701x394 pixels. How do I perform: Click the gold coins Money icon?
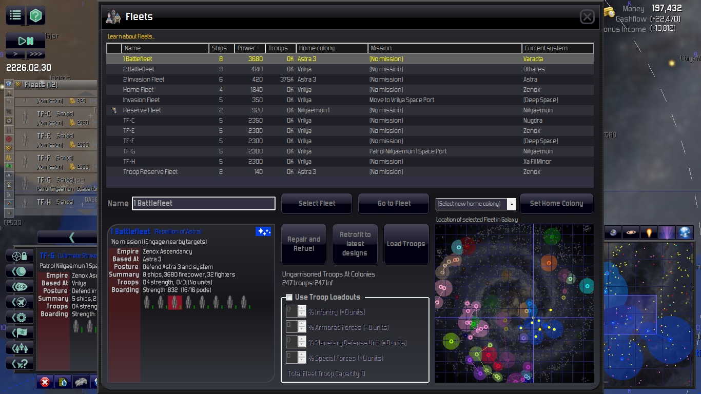[609, 12]
